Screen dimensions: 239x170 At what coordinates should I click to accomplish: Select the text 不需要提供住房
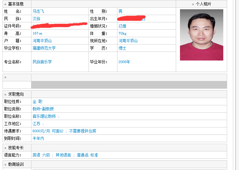pyautogui.click(x=83, y=131)
